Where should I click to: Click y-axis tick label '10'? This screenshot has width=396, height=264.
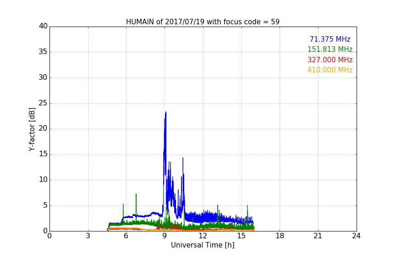coord(43,180)
